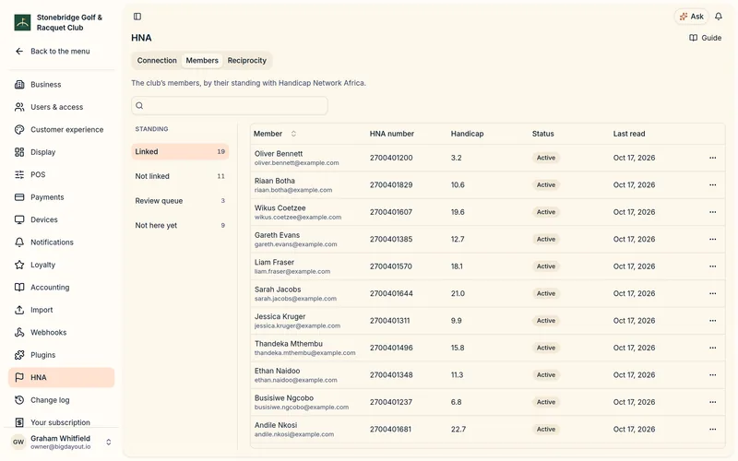This screenshot has height=461, width=738.
Task: Click the Active badge for Liam Fraser
Action: (x=546, y=266)
